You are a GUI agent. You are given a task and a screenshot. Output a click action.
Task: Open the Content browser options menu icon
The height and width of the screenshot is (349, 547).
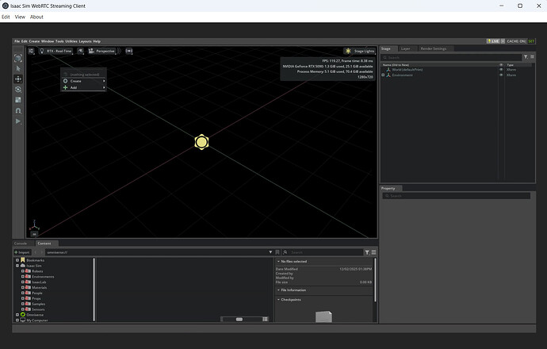click(x=373, y=252)
